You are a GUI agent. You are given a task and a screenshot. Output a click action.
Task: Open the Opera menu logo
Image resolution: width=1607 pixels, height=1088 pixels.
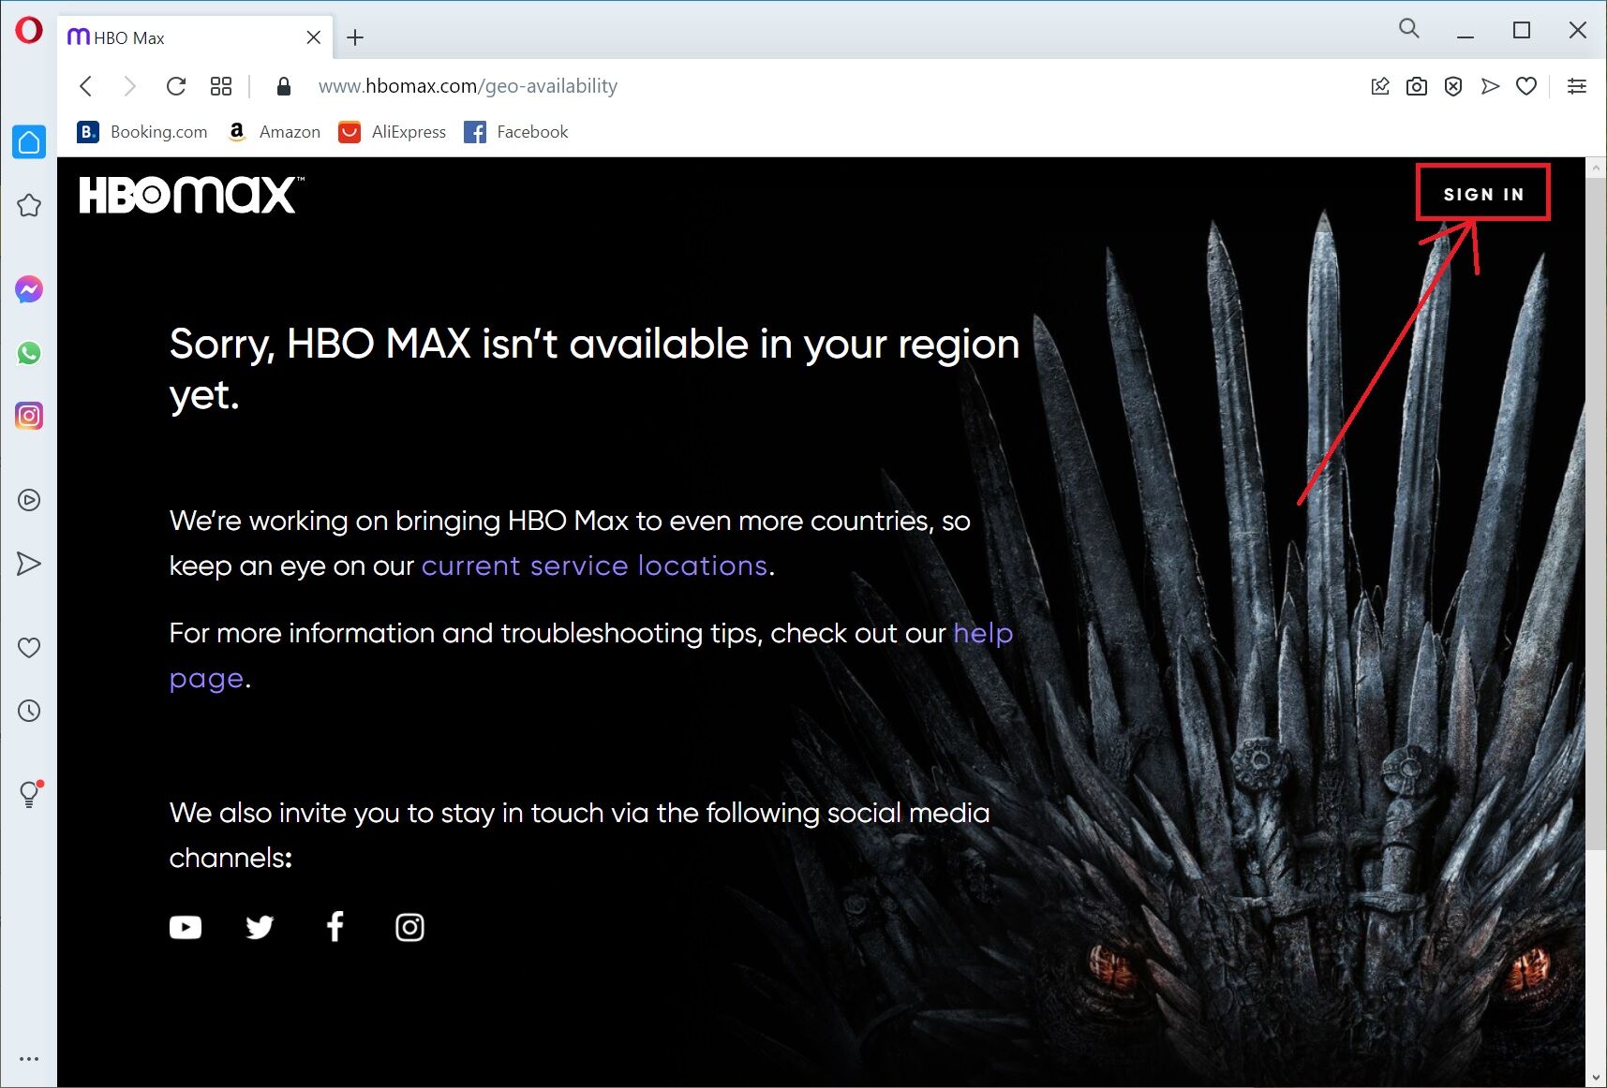[x=29, y=30]
